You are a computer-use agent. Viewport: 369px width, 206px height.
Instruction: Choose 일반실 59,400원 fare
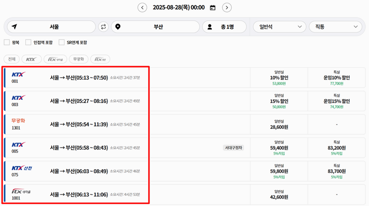(279, 148)
